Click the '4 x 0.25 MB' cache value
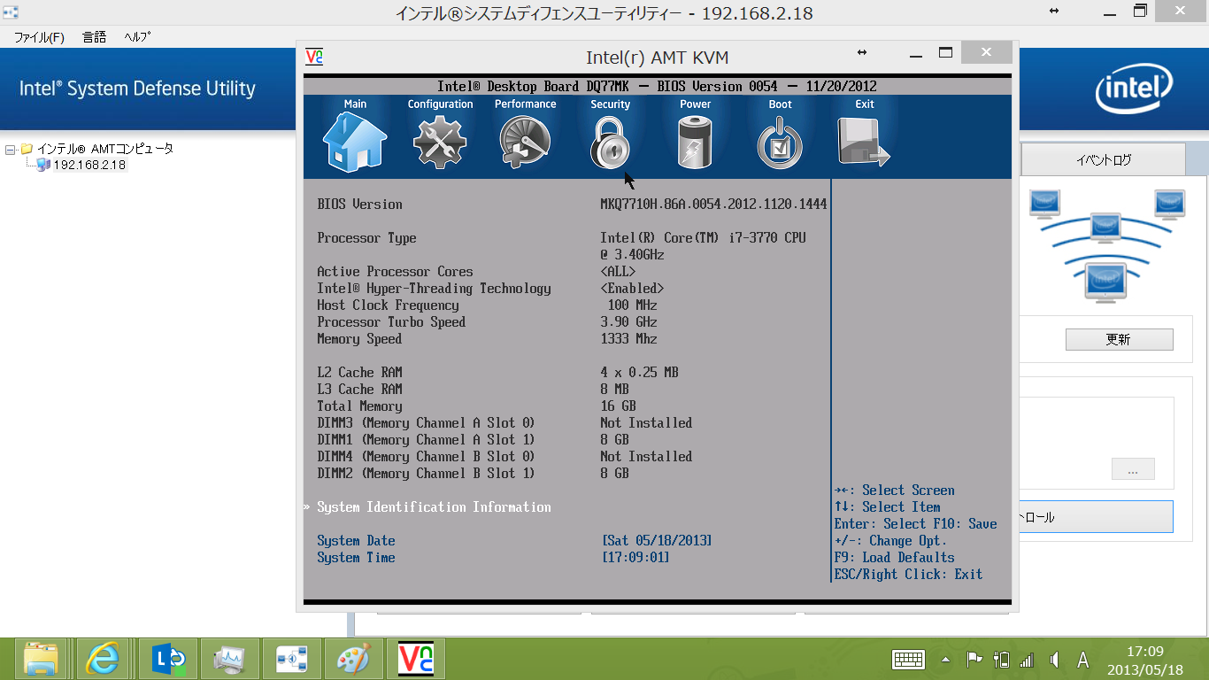Image resolution: width=1209 pixels, height=680 pixels. [639, 373]
